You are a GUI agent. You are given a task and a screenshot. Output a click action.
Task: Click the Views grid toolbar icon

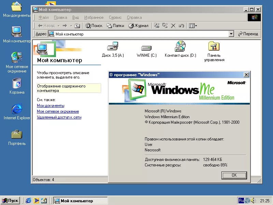[191, 26]
